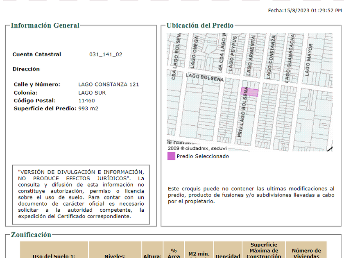
Task: Click the Densidad column header
Action: point(228,256)
